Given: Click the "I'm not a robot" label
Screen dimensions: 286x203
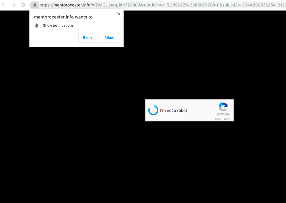Looking at the screenshot, I should click(174, 111).
